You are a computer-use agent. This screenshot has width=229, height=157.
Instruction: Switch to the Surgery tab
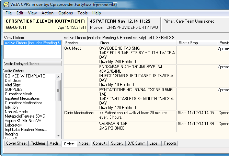click(x=117, y=143)
